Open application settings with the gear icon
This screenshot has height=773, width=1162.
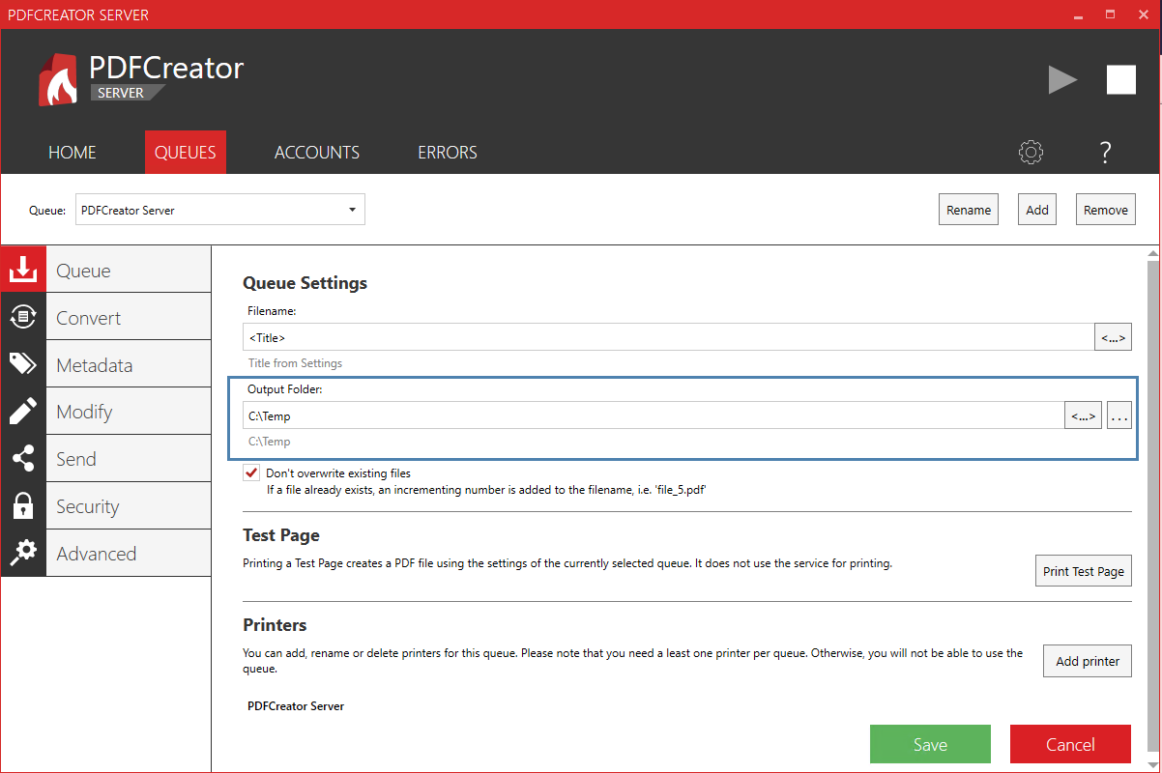pyautogui.click(x=1031, y=152)
